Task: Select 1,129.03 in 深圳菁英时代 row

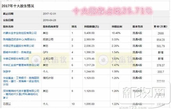Action: [89, 91]
